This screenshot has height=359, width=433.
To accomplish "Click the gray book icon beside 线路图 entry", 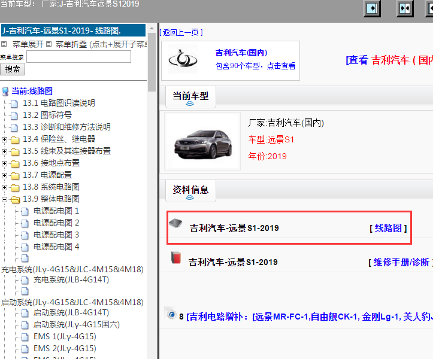I will (x=176, y=223).
